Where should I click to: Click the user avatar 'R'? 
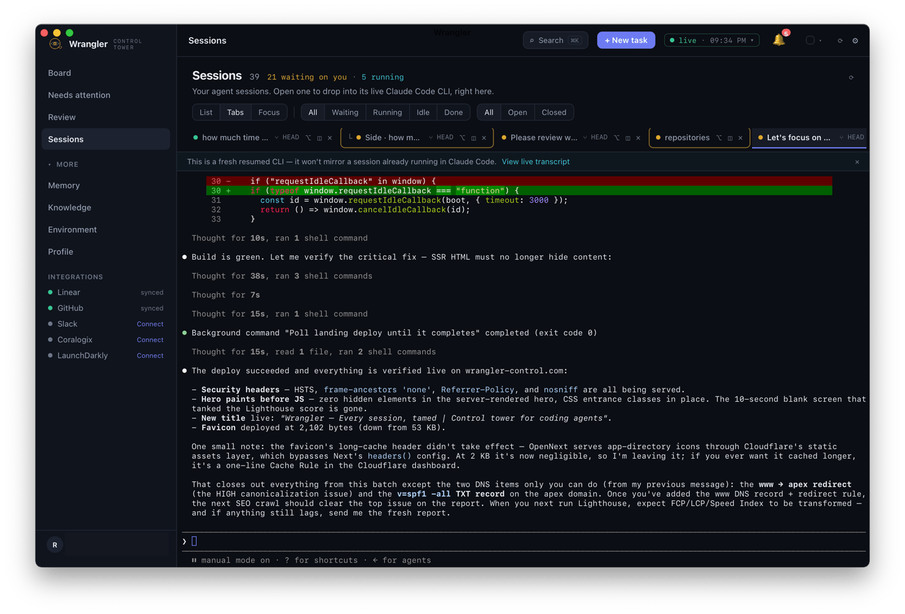55,545
